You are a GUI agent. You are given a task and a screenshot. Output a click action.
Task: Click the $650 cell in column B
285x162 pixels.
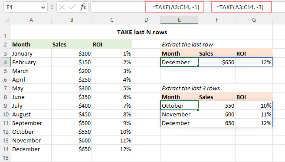tap(72, 149)
